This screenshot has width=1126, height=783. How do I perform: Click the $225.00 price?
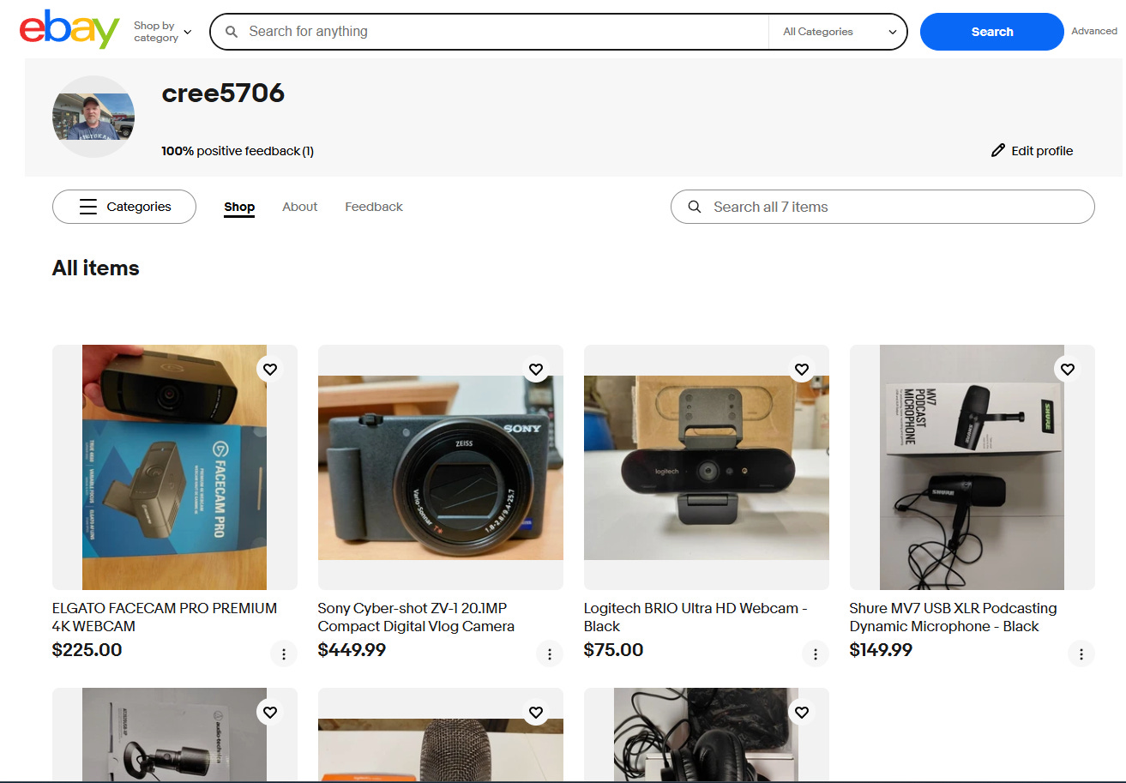click(87, 650)
